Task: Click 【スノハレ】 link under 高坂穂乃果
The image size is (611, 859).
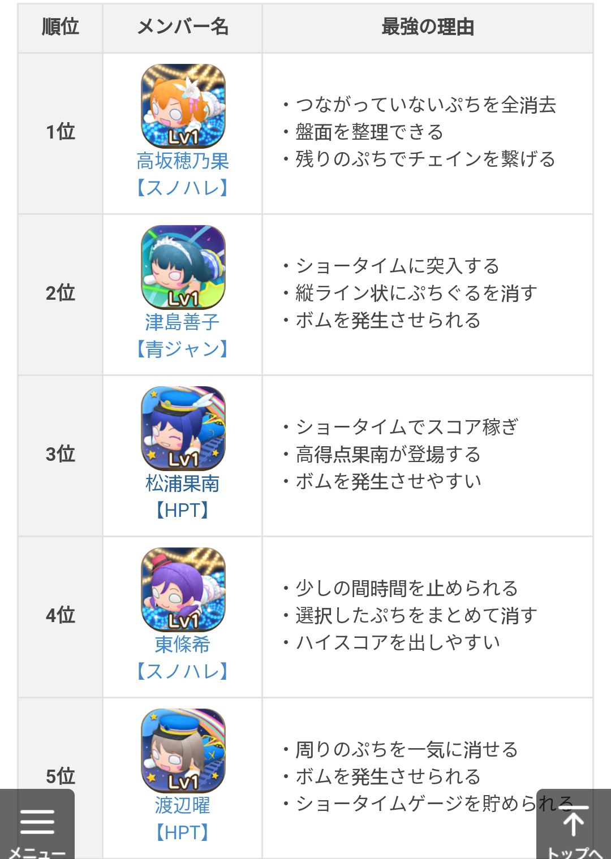Action: click(183, 188)
